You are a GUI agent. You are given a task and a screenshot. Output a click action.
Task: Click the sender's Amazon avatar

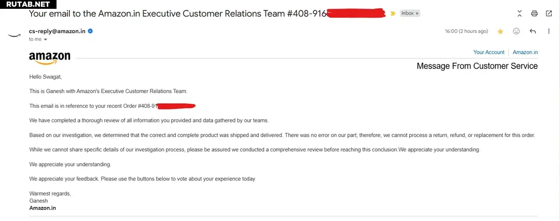(14, 35)
